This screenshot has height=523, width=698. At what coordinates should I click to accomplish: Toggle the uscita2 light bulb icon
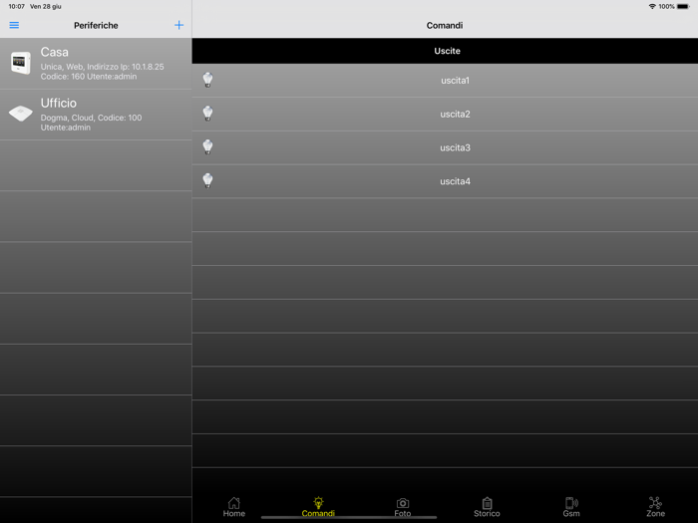tap(207, 114)
